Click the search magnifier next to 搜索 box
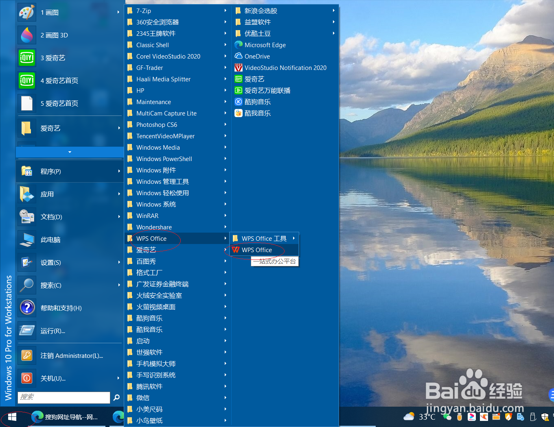The width and height of the screenshot is (554, 427). (x=116, y=397)
